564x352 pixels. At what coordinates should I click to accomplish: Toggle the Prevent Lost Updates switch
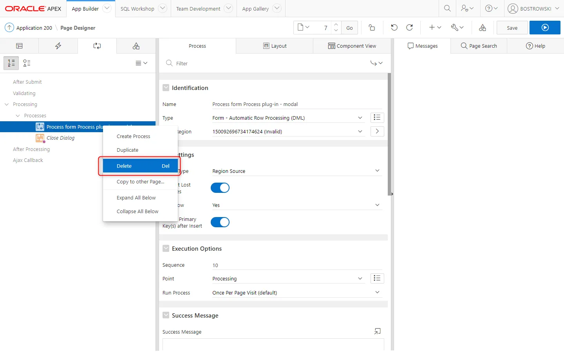click(x=220, y=188)
